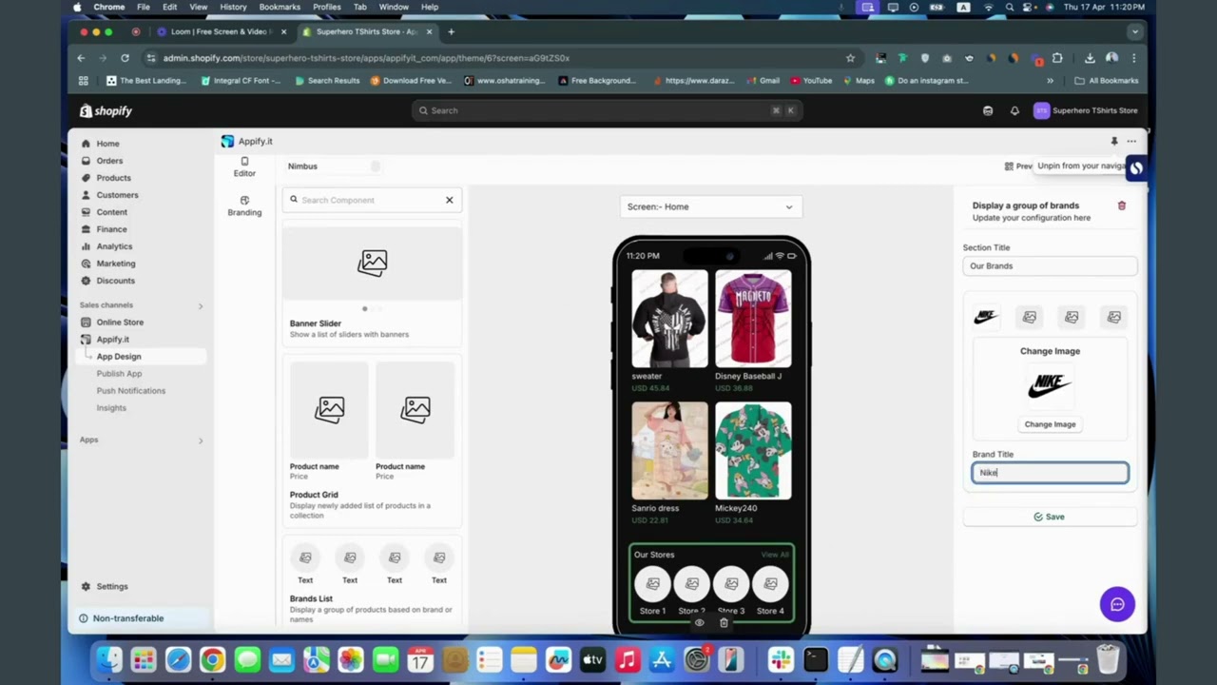
Task: Click the Non-transferable label
Action: click(x=128, y=618)
